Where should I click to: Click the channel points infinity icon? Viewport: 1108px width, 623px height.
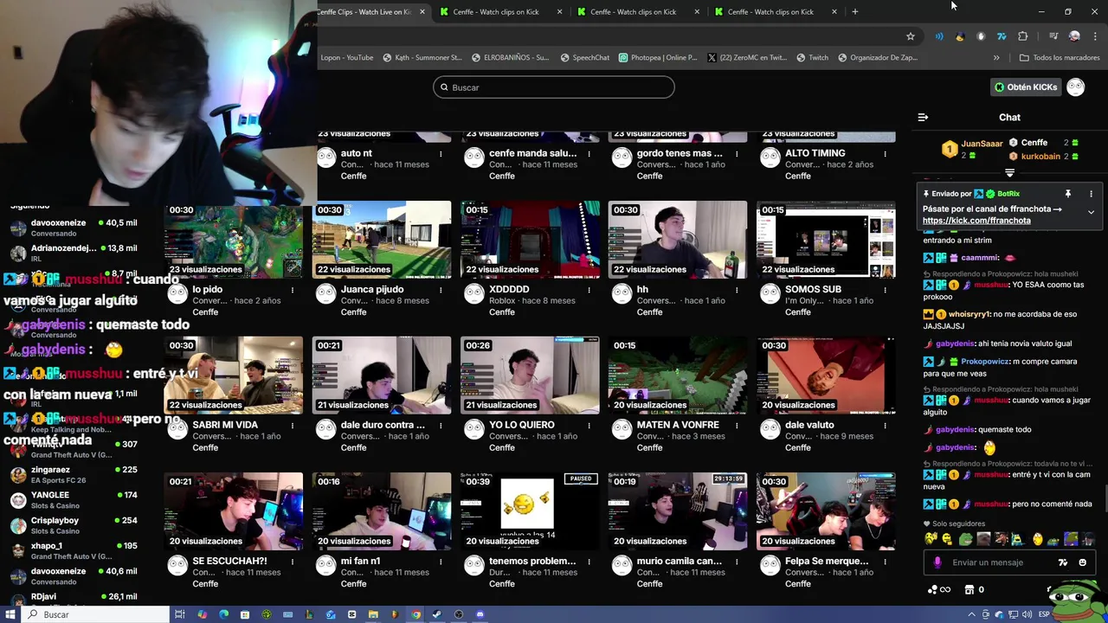click(x=939, y=589)
